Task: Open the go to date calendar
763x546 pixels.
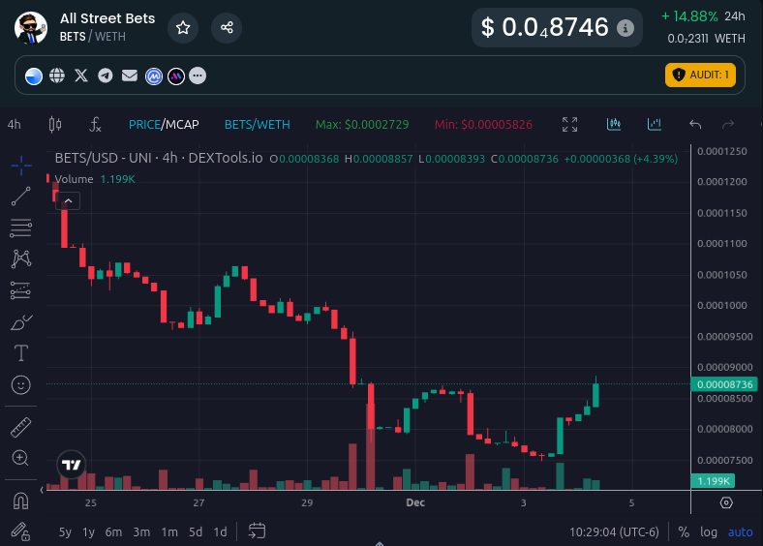Action: coord(257,531)
